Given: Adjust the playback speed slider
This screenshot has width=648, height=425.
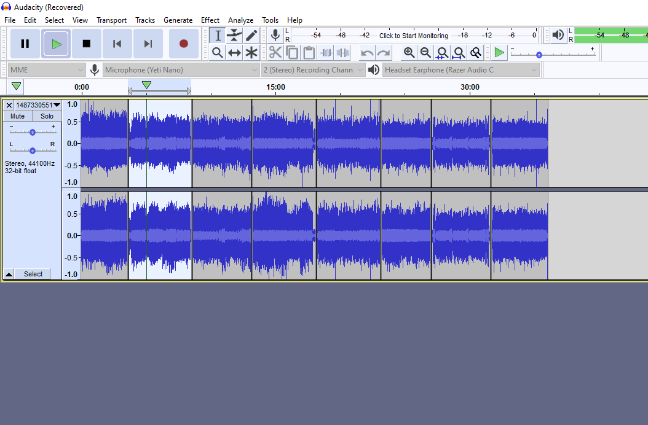Looking at the screenshot, I should (539, 55).
